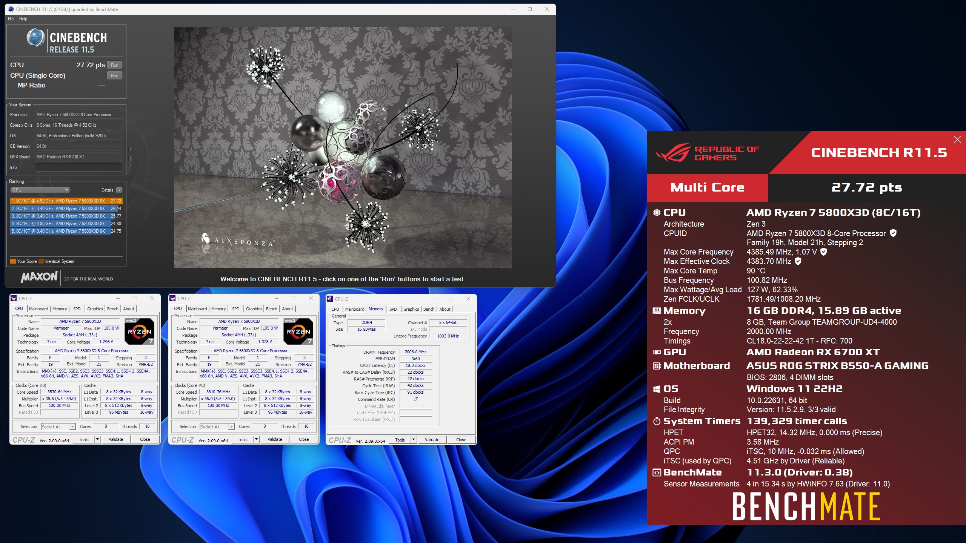The height and width of the screenshot is (543, 966).
Task: Click the BenchMate version icon beside 11.3.0
Action: [657, 472]
